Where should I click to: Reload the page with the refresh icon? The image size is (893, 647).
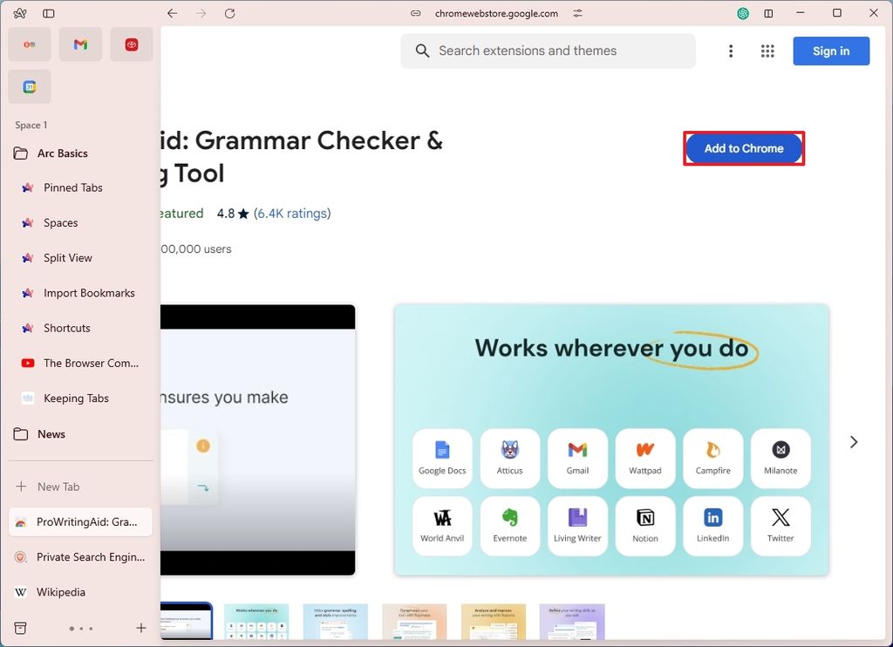[x=229, y=13]
